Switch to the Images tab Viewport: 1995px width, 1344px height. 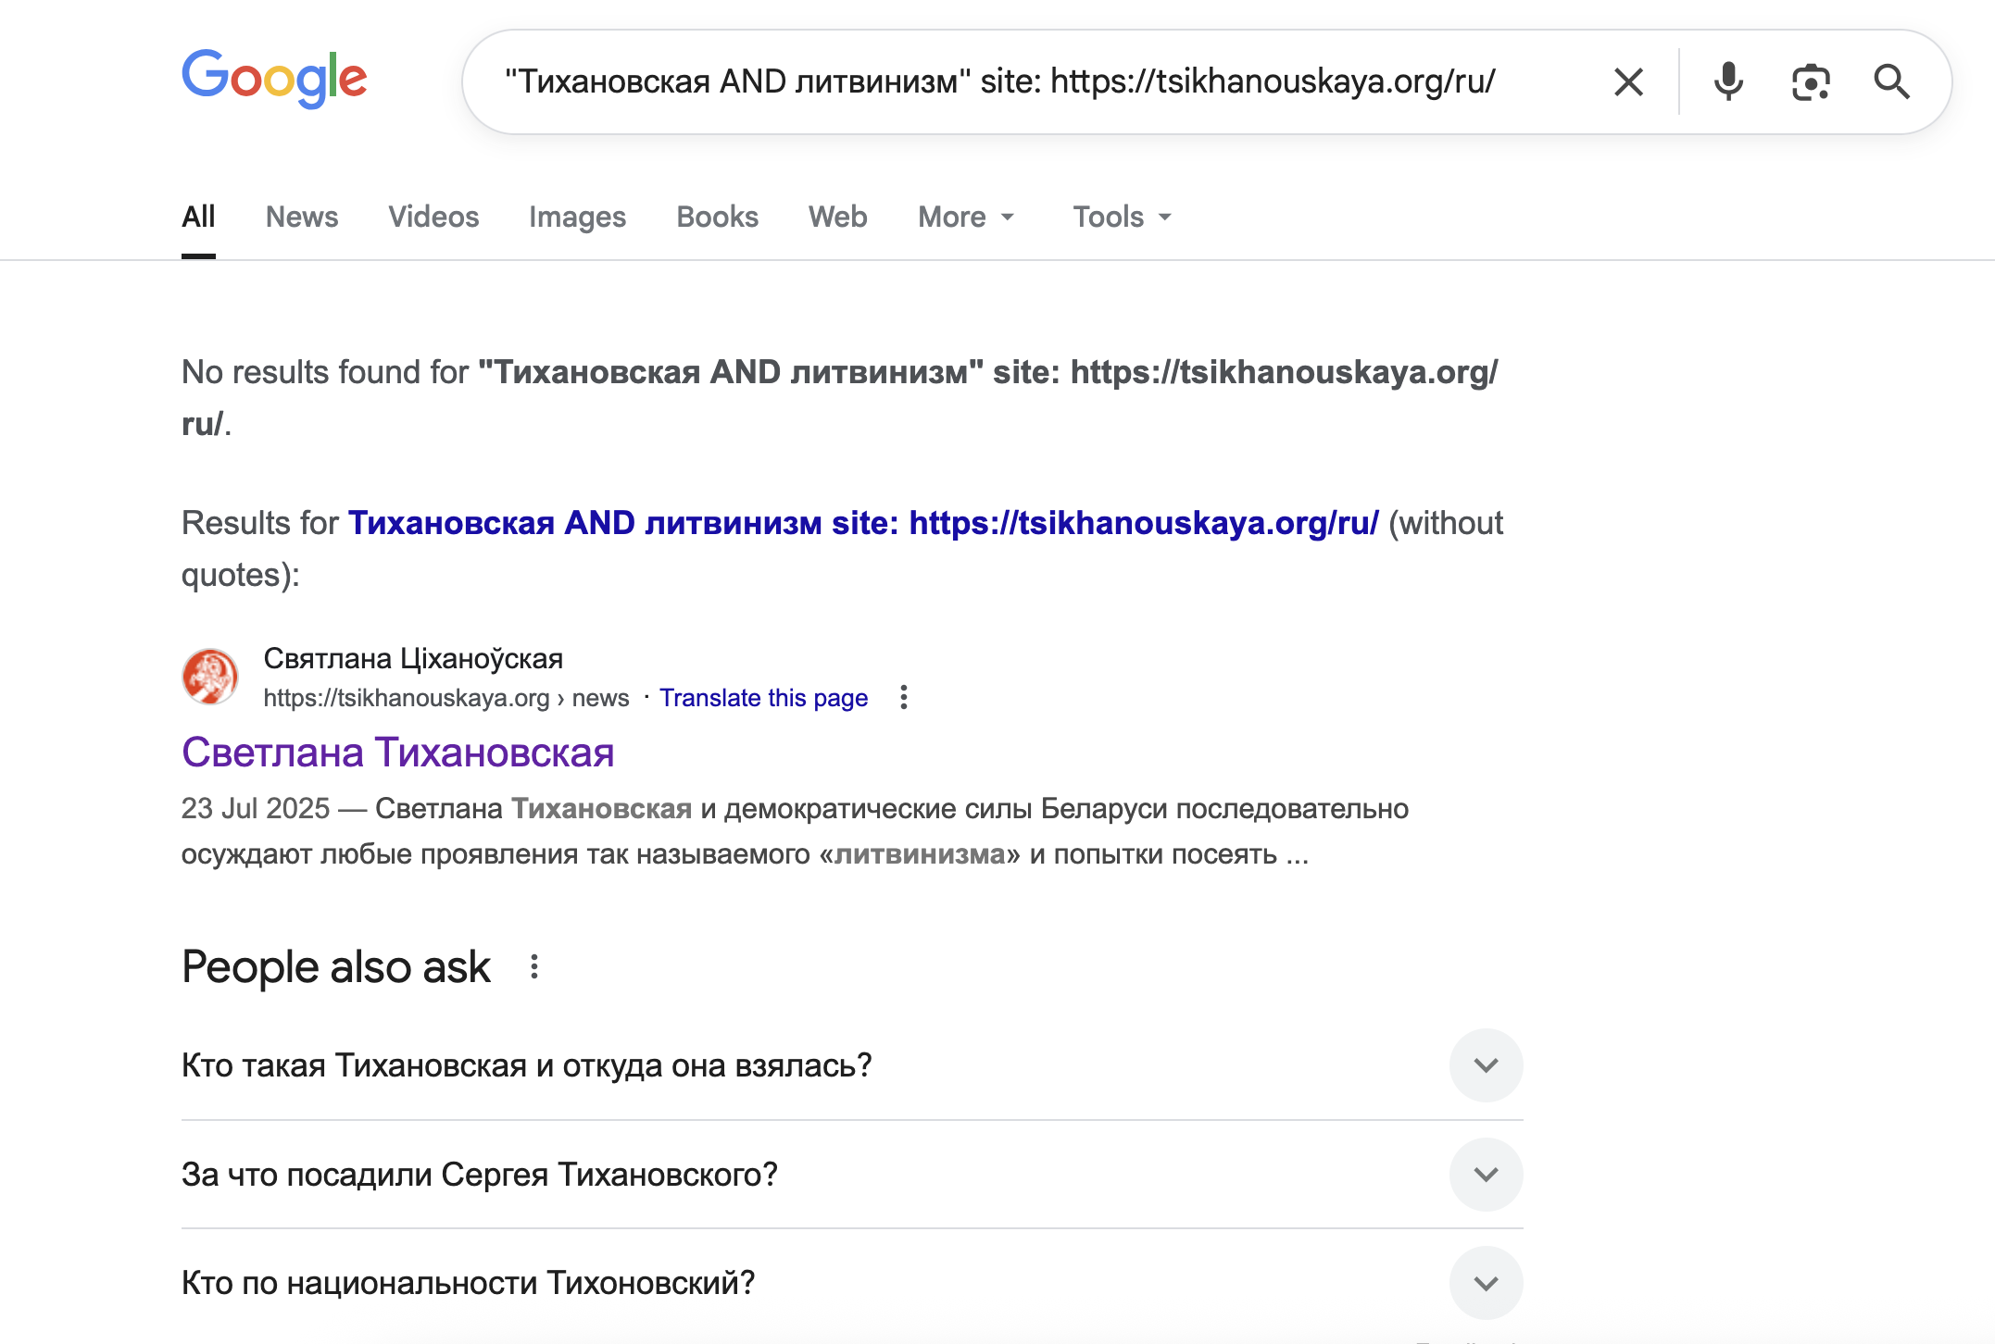pos(577,217)
